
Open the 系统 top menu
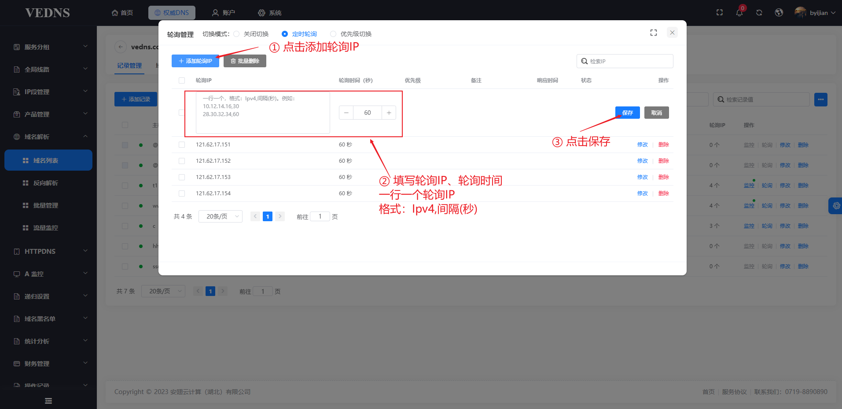pos(270,13)
